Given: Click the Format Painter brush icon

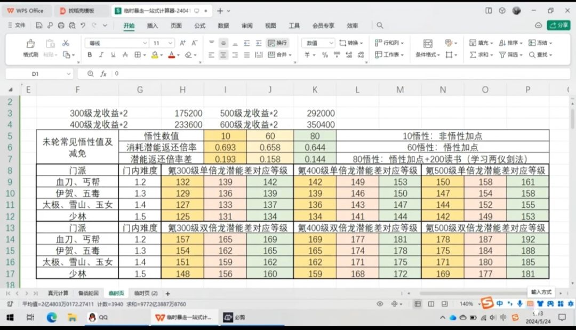Looking at the screenshot, I should coord(30,44).
